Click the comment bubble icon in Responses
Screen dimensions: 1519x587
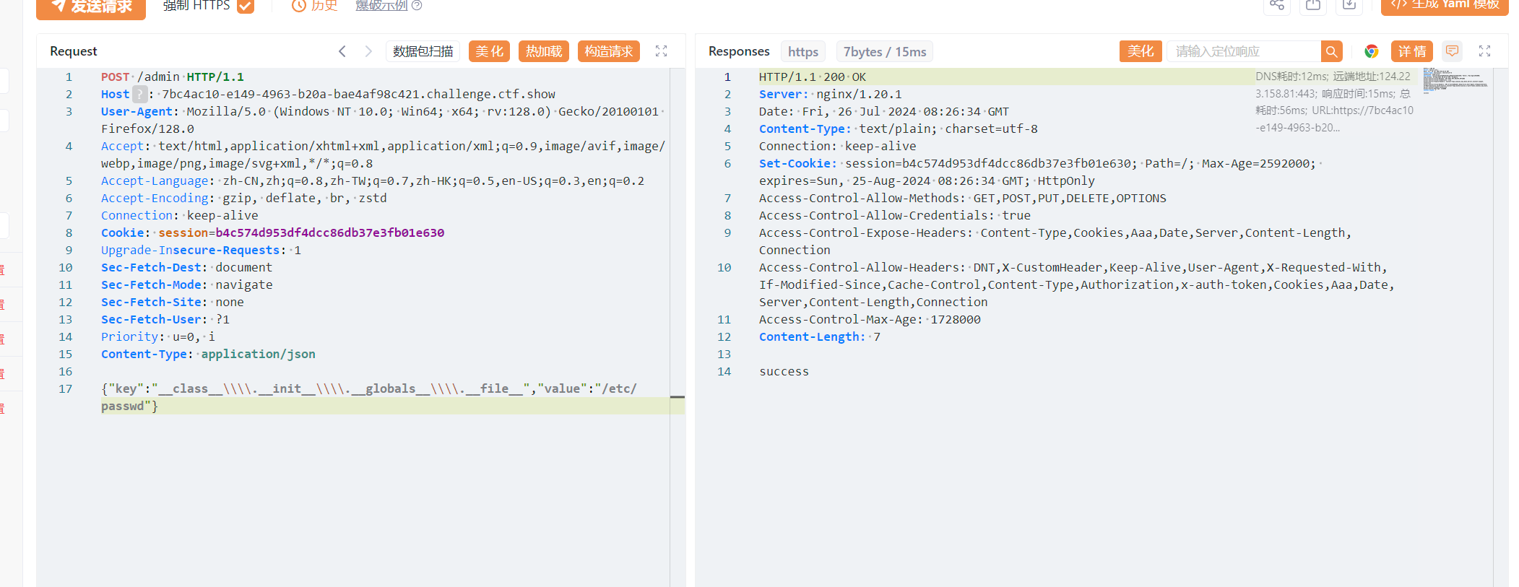[1452, 51]
